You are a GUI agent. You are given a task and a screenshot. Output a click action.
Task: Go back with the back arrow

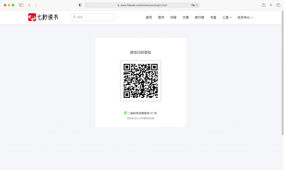click(29, 5)
